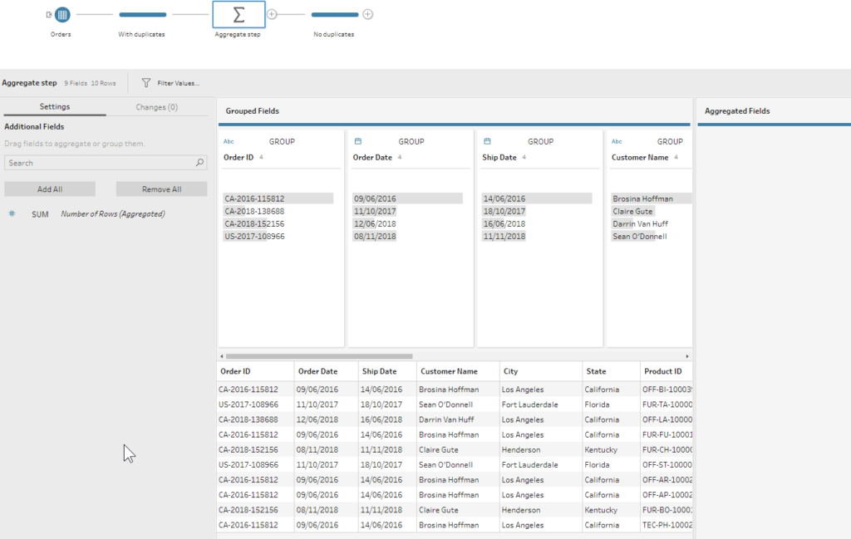Open the Settings tab
Viewport: 851px width, 539px height.
(54, 107)
